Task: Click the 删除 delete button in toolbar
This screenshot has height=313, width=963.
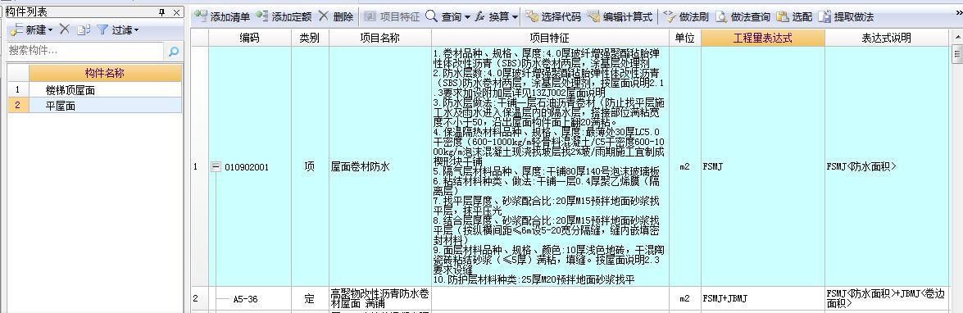Action: point(335,16)
